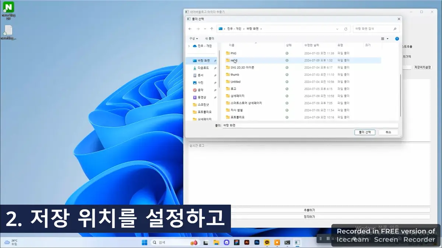Viewport: 442px width, 248px height.
Task: Select 바탕 화면 in the sidebar
Action: pos(202,61)
